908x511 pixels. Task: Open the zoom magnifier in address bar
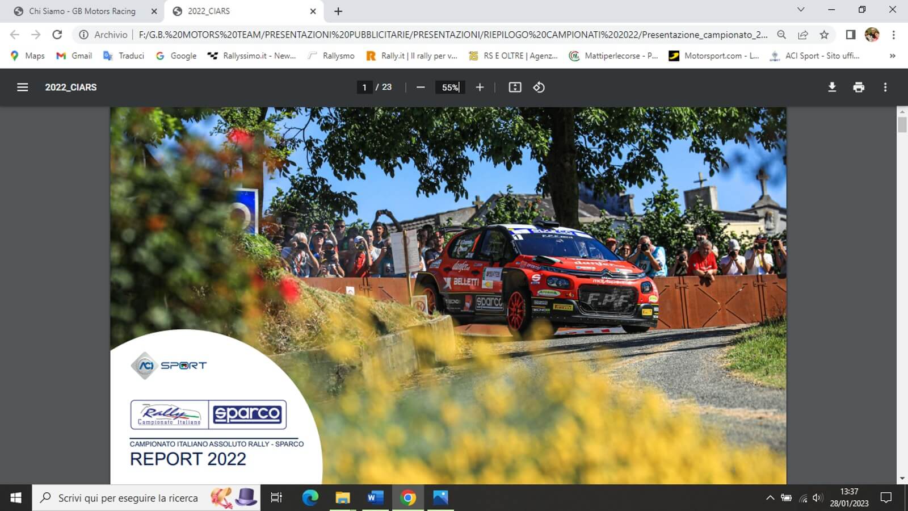click(781, 35)
